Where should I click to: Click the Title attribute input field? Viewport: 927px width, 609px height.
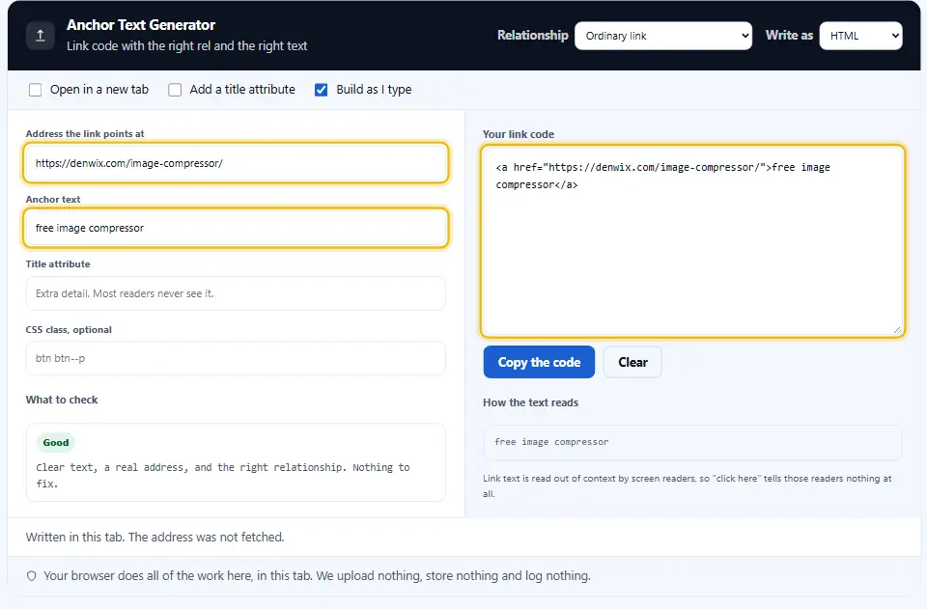pyautogui.click(x=236, y=293)
